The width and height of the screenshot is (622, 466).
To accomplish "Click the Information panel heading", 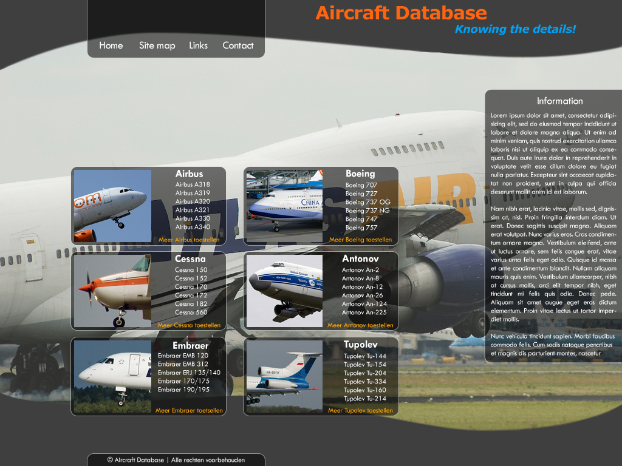I will [559, 101].
